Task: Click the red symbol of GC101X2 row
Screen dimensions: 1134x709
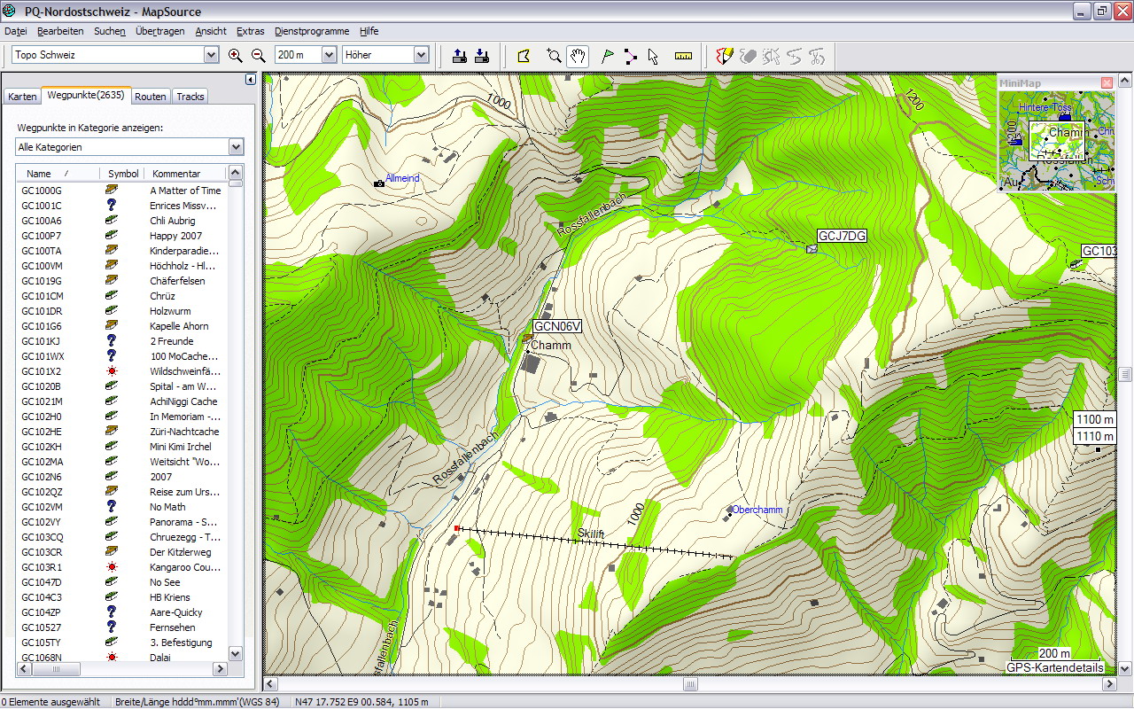Action: pos(112,371)
